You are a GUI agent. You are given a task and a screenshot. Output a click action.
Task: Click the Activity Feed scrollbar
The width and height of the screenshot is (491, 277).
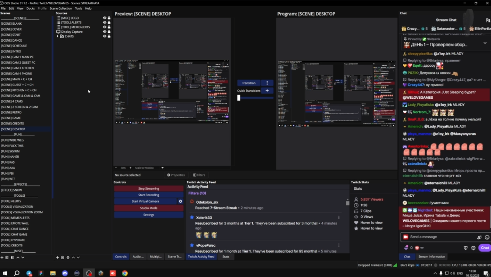tap(347, 203)
